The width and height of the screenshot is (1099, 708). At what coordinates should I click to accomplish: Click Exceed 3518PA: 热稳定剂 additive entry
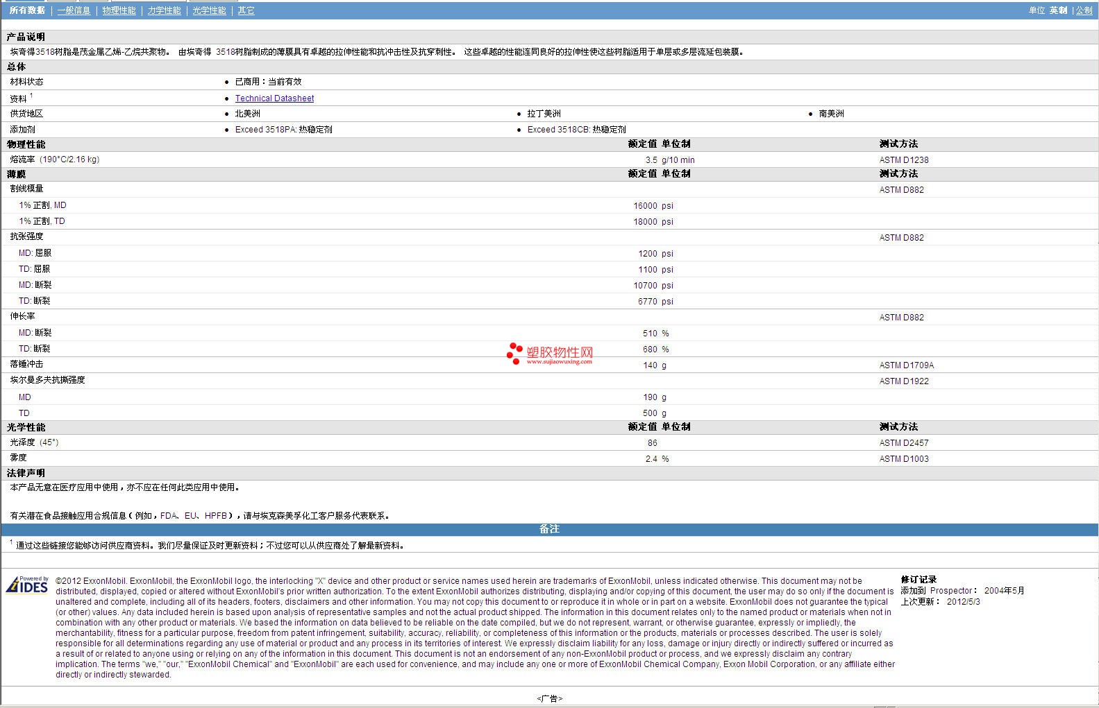coord(283,130)
